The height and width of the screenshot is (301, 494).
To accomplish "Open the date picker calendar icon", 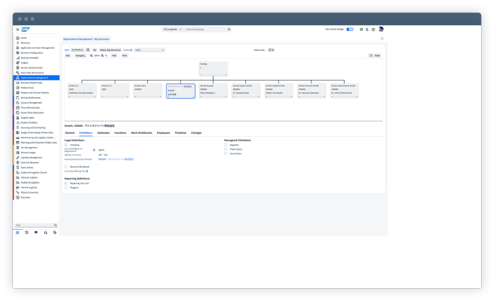I will (x=88, y=50).
